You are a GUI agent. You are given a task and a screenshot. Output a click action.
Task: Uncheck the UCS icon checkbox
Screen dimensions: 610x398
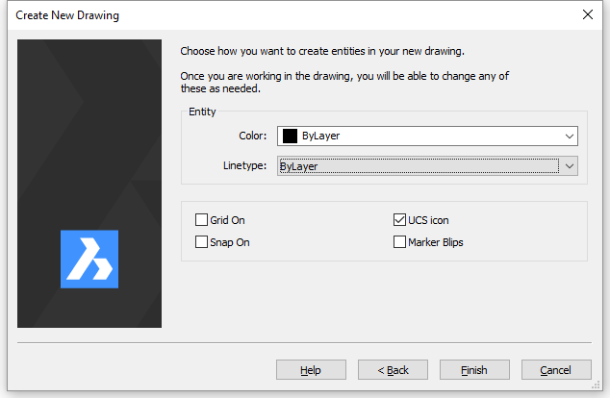click(x=399, y=220)
